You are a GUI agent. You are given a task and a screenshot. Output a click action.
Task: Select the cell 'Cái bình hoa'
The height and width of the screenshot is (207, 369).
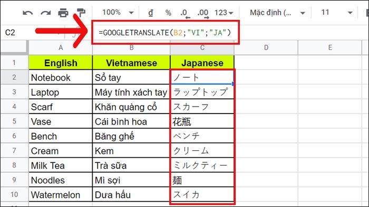(131, 121)
